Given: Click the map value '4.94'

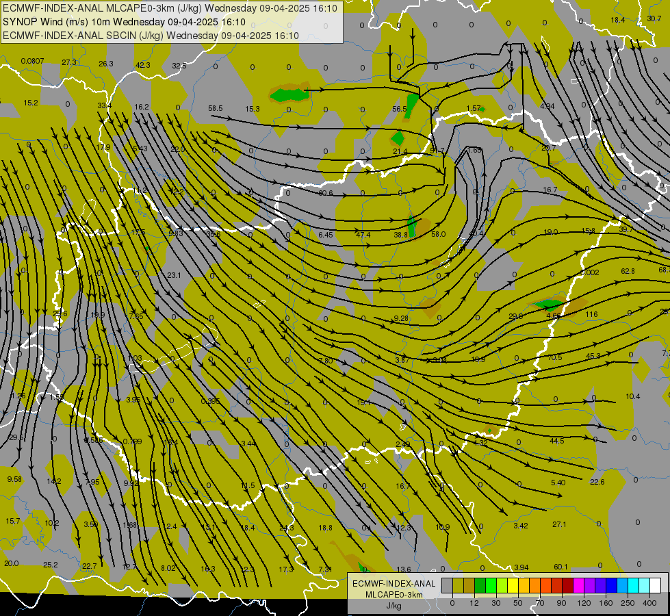Looking at the screenshot, I should (x=547, y=106).
